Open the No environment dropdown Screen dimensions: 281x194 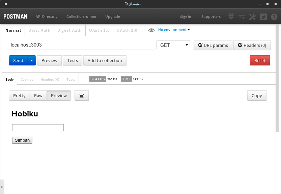pos(174,30)
